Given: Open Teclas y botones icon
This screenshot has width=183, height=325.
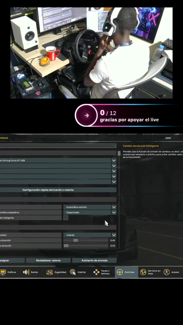Looking at the screenshot, I should click(96, 272).
